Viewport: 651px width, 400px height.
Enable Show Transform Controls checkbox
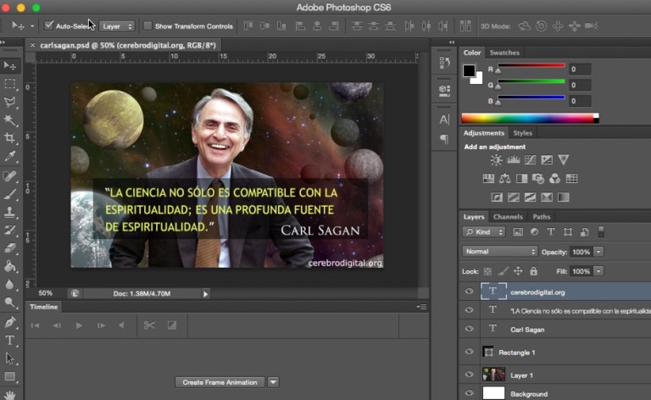point(148,25)
